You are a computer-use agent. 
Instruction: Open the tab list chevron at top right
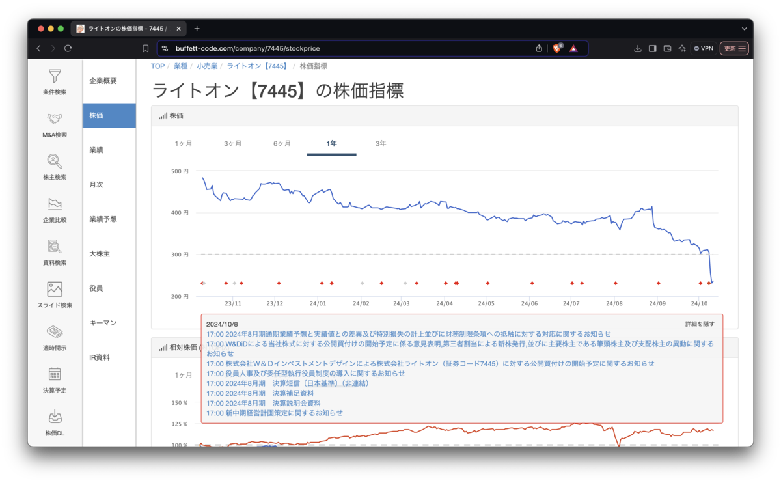(x=744, y=28)
